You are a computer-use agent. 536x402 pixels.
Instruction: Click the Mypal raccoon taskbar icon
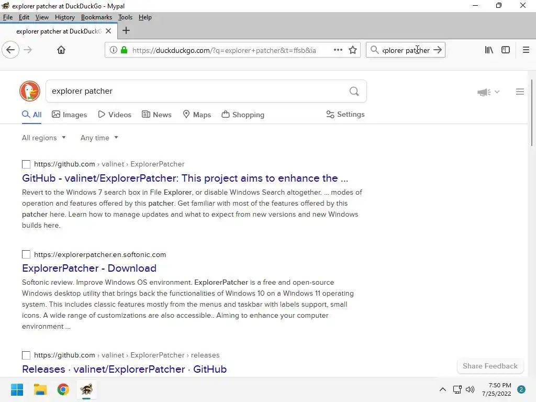click(x=86, y=389)
